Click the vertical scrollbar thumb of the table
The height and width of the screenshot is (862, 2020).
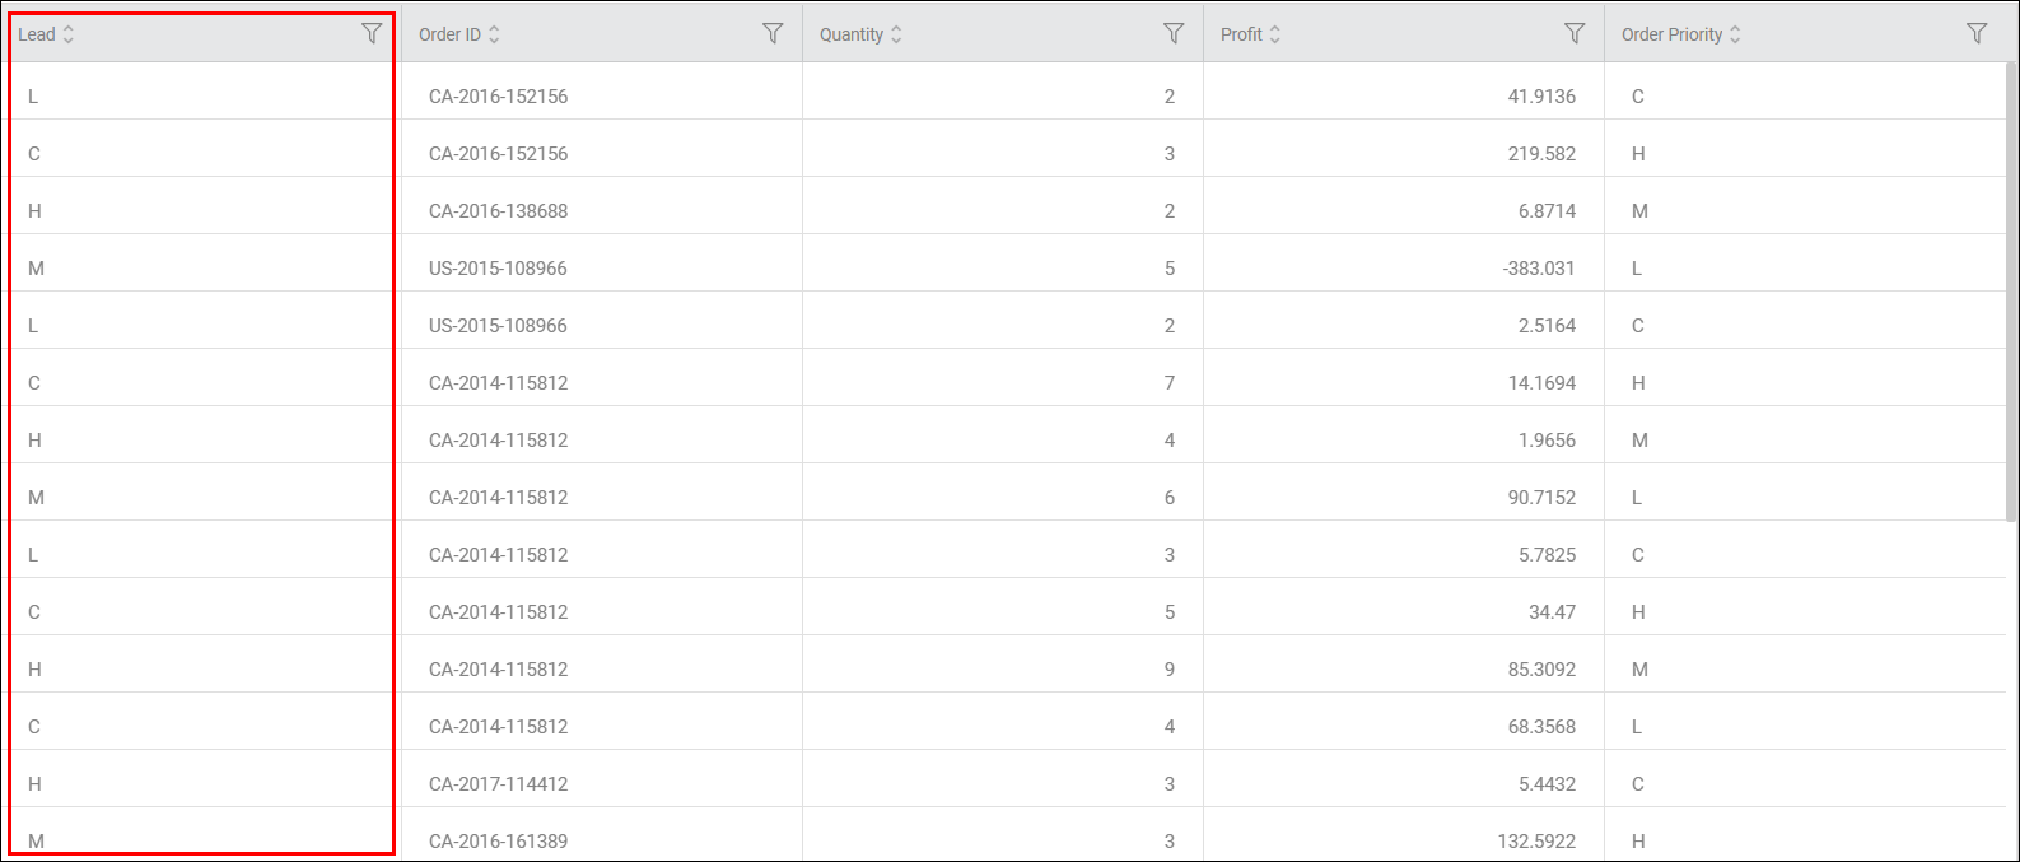tap(2010, 292)
